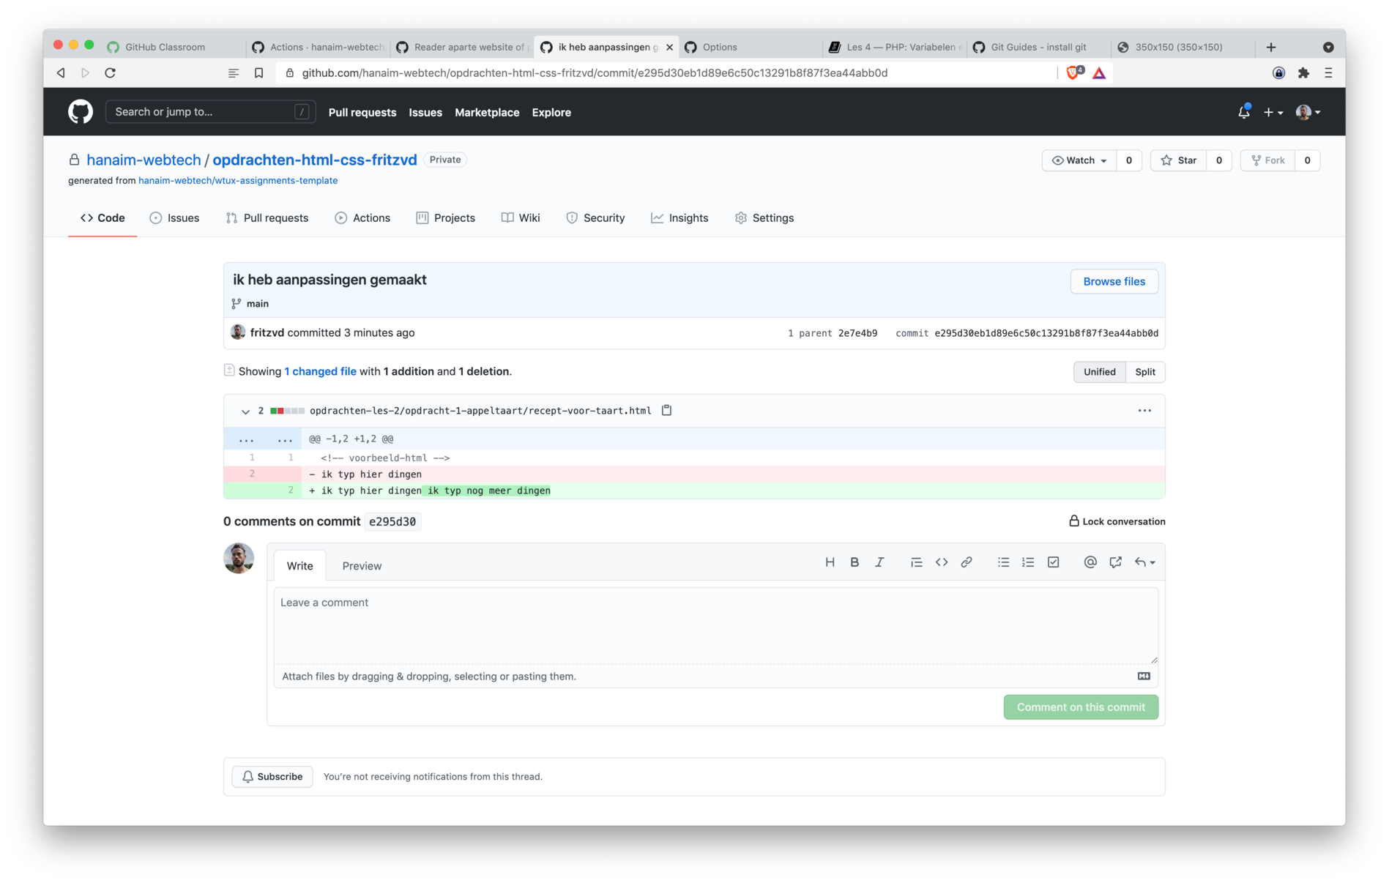The width and height of the screenshot is (1389, 883).
Task: Insert code formatting
Action: [942, 562]
